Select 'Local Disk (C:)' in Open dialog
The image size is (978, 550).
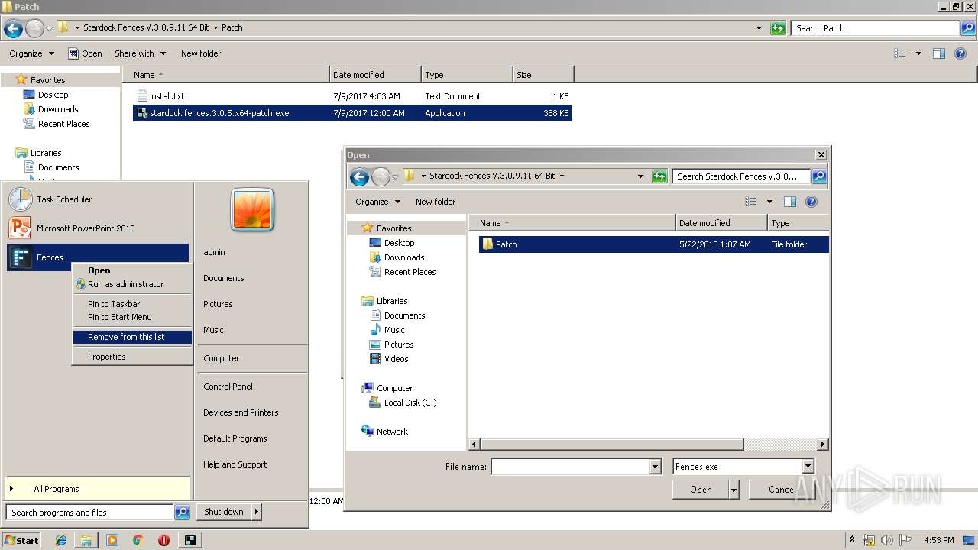point(410,403)
